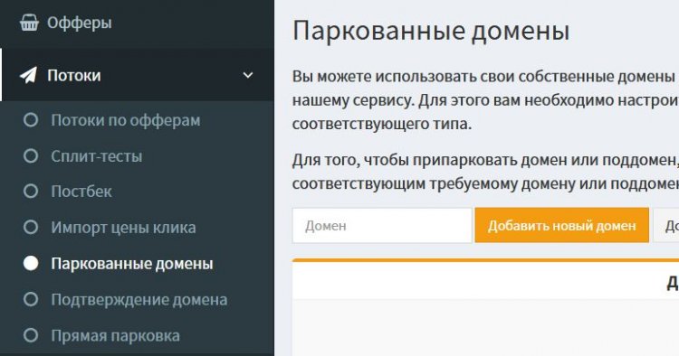Click the paper plane icon beside Потоки
The width and height of the screenshot is (679, 356).
(29, 76)
